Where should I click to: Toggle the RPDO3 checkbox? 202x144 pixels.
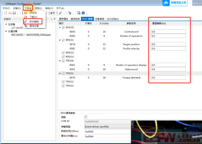pos(63,57)
